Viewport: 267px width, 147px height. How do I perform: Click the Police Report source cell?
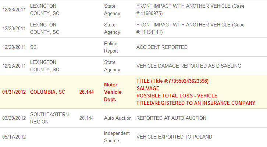111,47
